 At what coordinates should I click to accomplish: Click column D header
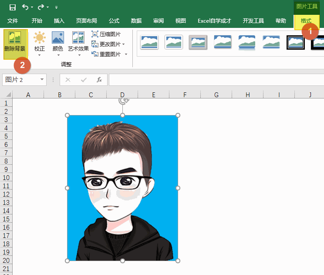(x=122, y=95)
